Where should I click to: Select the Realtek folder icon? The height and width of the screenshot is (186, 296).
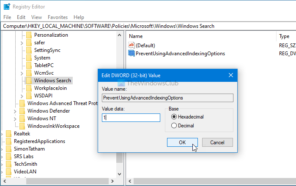[x=9, y=134]
